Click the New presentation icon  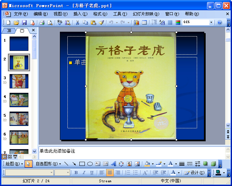[x=9, y=23]
